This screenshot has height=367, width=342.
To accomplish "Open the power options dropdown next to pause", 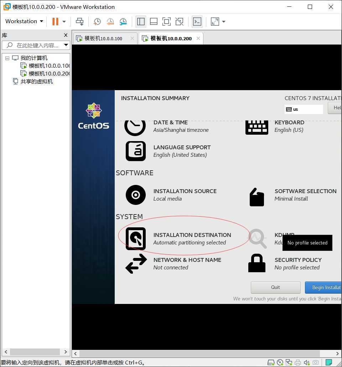I will coord(64,21).
